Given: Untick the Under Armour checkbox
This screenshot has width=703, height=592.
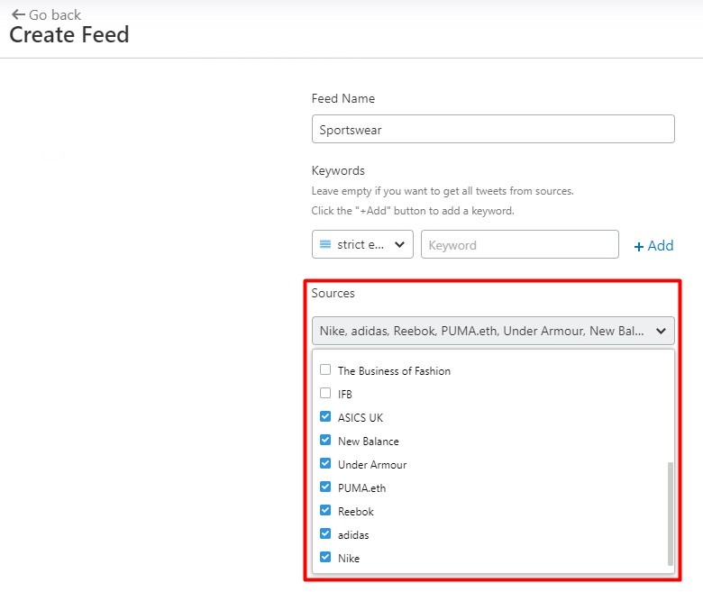Looking at the screenshot, I should click(x=325, y=463).
